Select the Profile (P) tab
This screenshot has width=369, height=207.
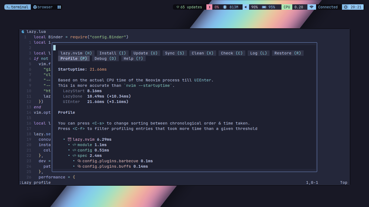click(74, 58)
